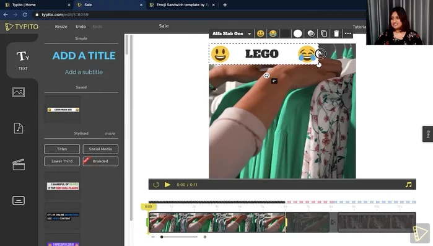This screenshot has height=246, width=433.
Task: Open the Help side tab
Action: tap(428, 134)
